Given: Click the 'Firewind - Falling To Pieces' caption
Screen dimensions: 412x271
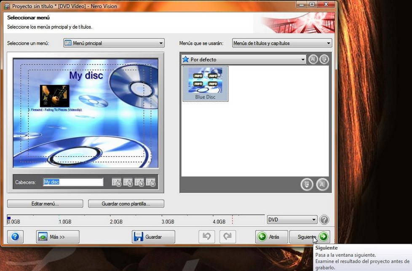Looking at the screenshot, I should coord(56,110).
